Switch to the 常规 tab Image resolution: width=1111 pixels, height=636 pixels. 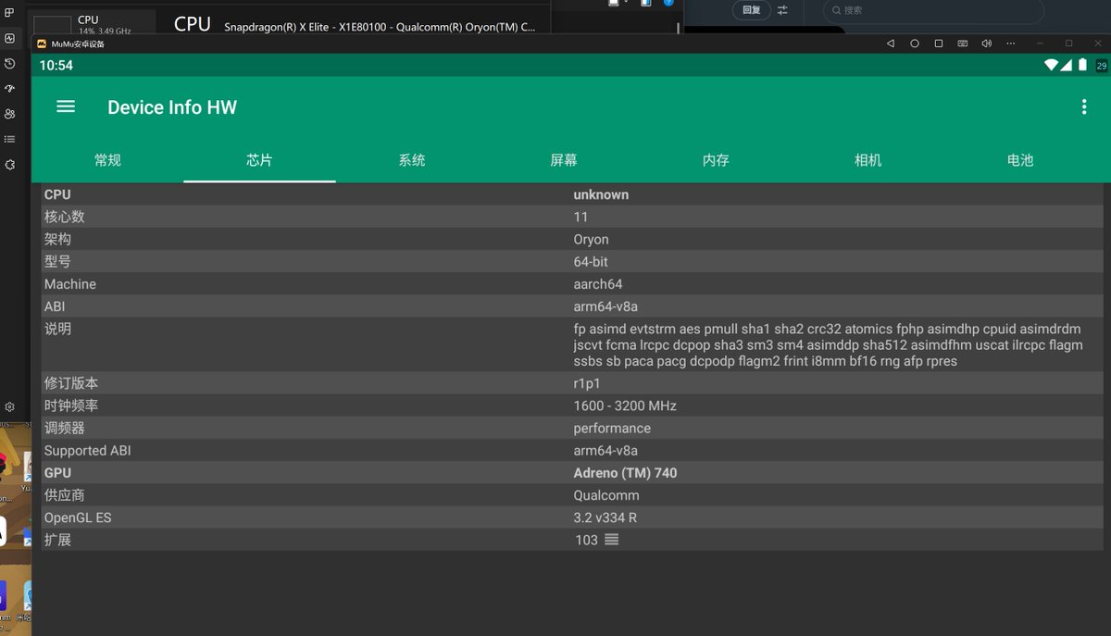click(x=107, y=160)
